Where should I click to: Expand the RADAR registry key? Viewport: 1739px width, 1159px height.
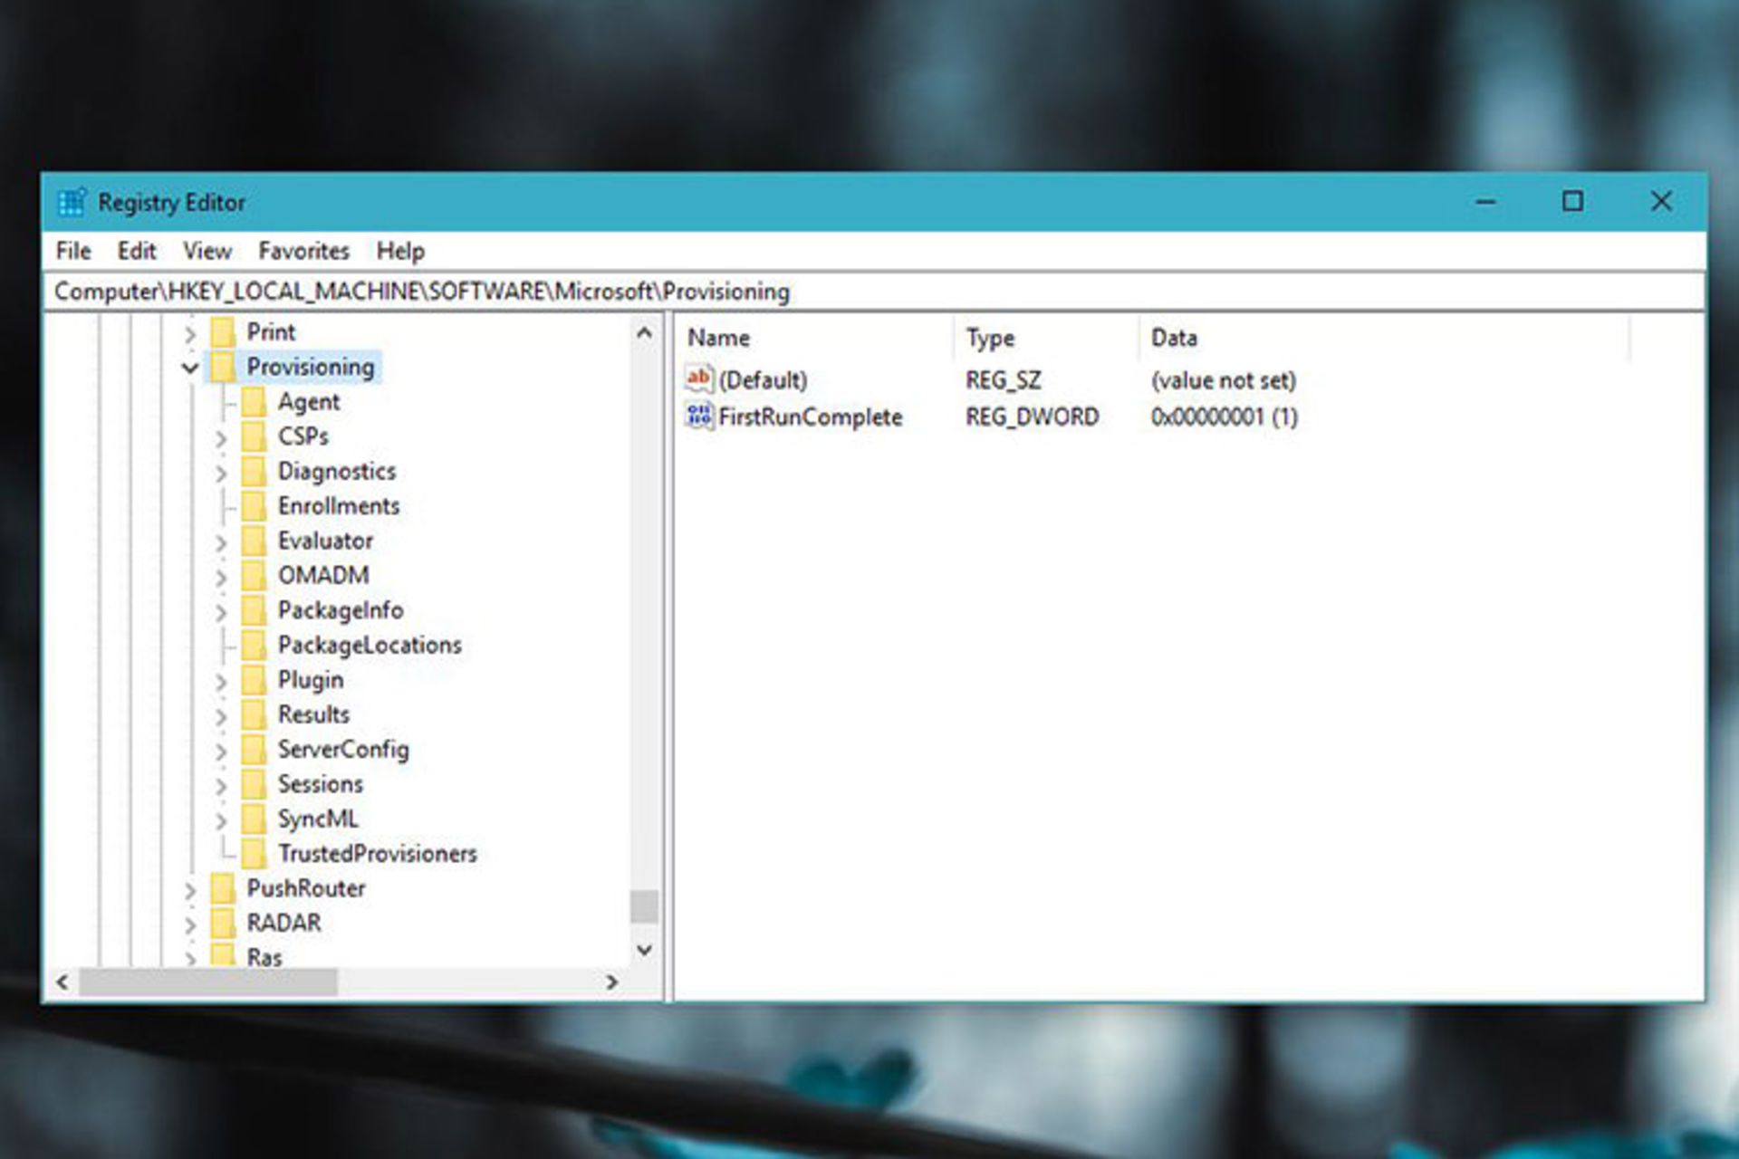pos(190,923)
